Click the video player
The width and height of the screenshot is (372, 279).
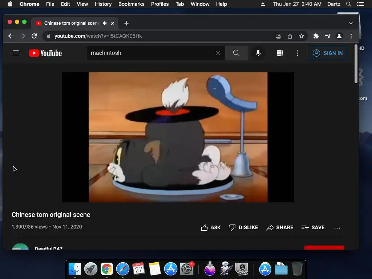point(178,137)
